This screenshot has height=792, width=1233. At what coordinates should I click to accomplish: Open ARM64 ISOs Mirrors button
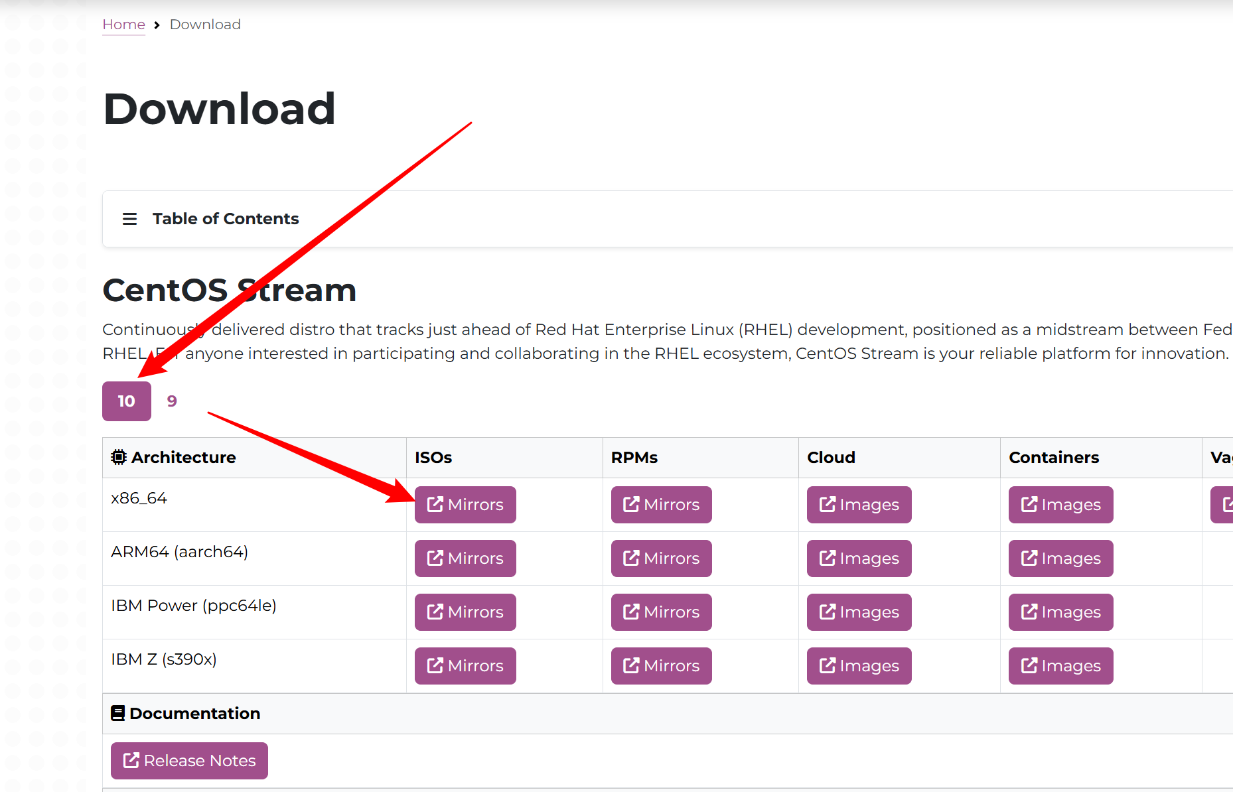(465, 559)
